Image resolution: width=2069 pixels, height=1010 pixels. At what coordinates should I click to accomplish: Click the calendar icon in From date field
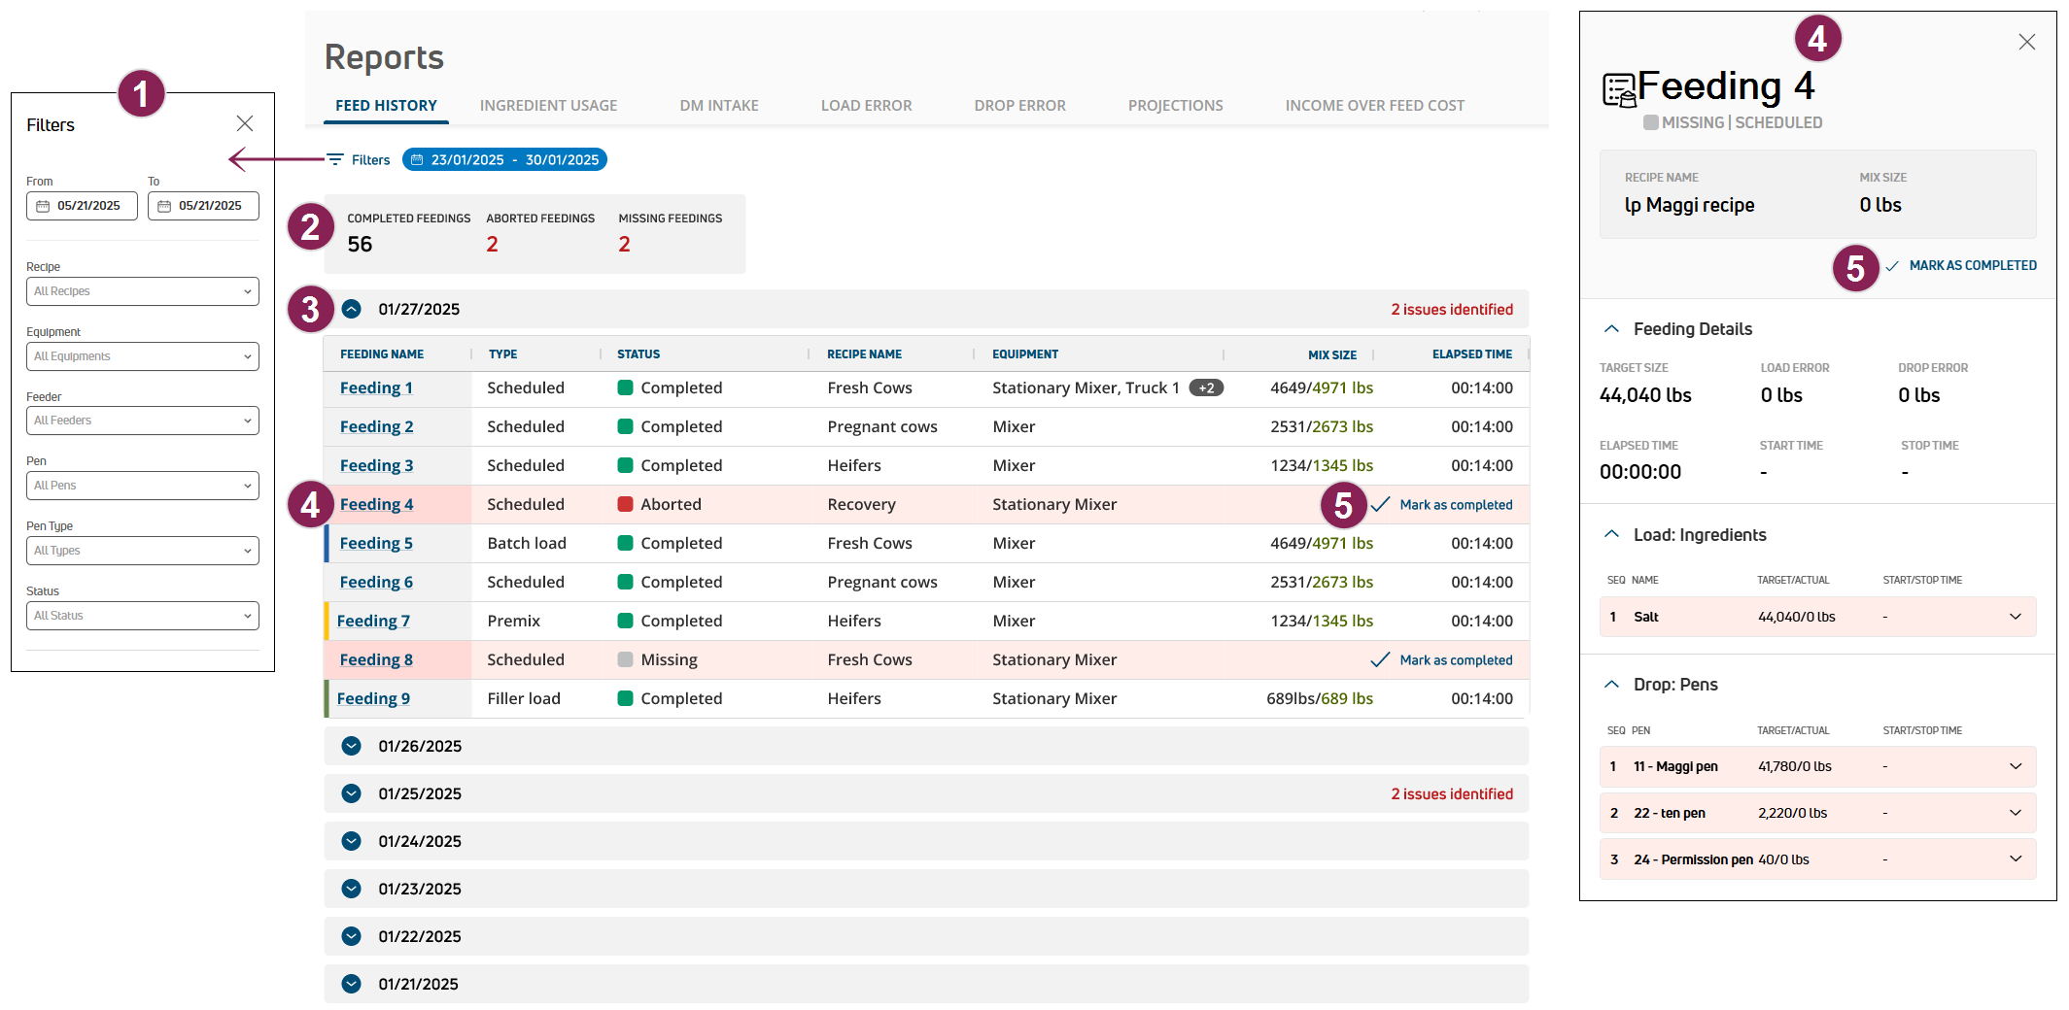(43, 206)
